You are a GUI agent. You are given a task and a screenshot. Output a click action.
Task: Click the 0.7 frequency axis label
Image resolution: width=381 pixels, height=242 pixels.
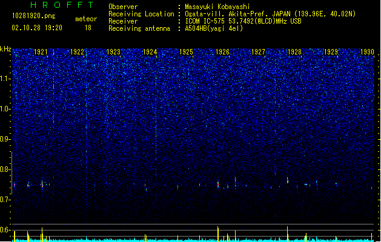coord(5,200)
